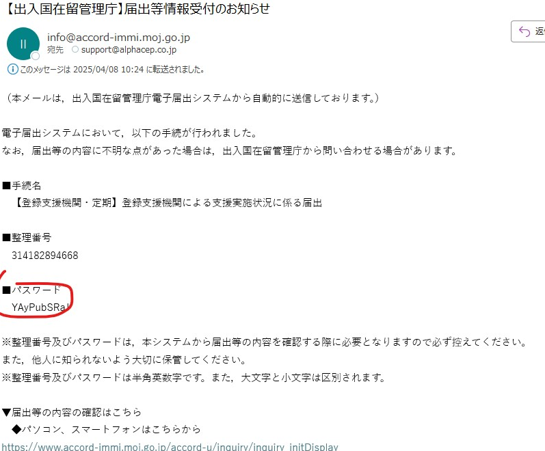The height and width of the screenshot is (451, 545).
Task: Click the ■手続名 heading
Action: tap(22, 186)
